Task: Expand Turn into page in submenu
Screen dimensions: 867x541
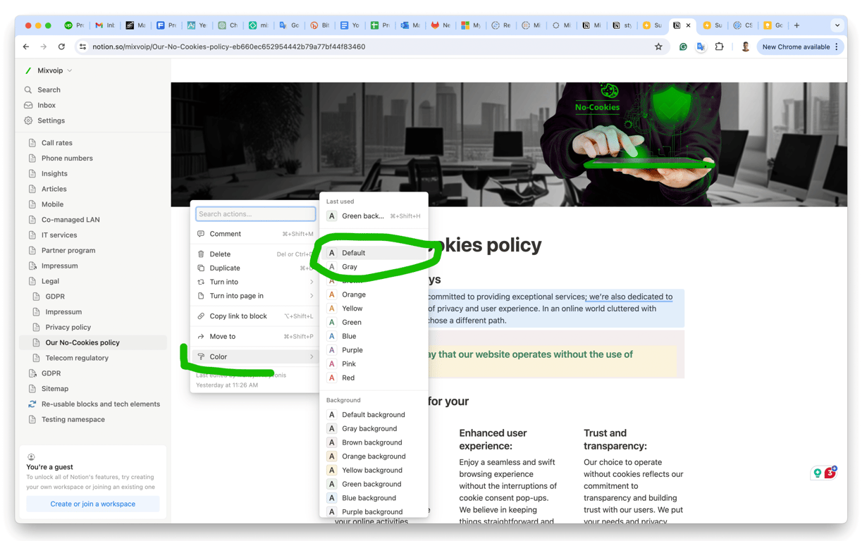Action: (255, 296)
